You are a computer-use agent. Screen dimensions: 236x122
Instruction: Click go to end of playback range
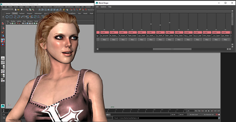coord(219,111)
